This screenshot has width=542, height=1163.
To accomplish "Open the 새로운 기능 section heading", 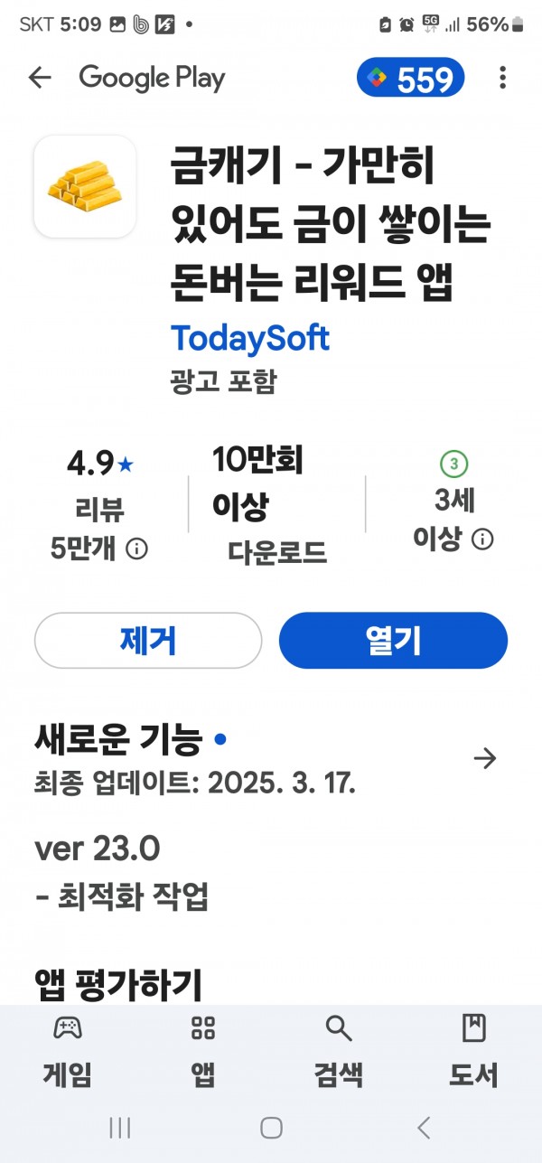I will pos(118,741).
